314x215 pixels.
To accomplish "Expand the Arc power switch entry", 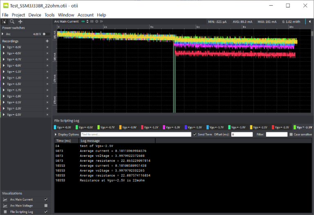I will 3,34.
